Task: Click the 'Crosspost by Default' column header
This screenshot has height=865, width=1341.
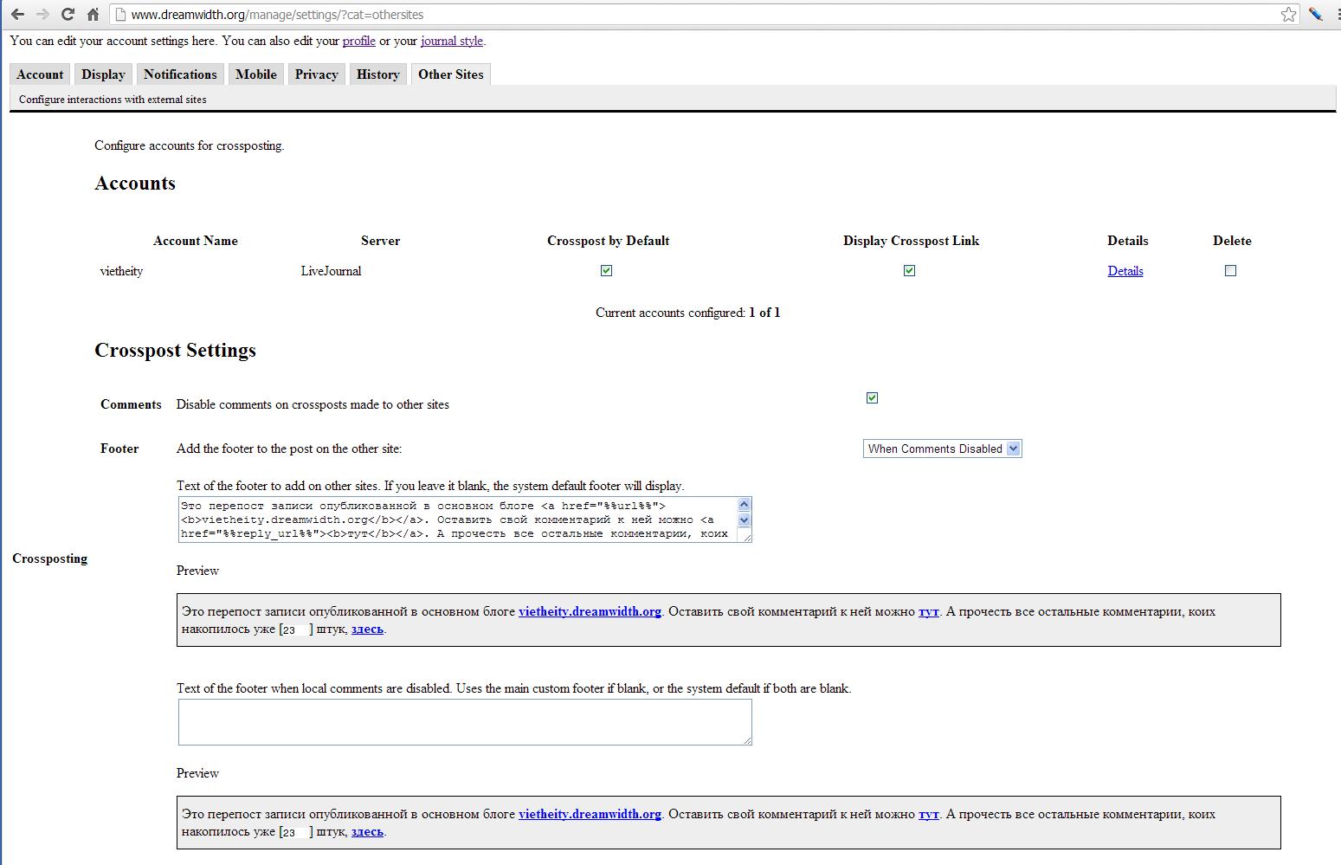Action: [608, 241]
